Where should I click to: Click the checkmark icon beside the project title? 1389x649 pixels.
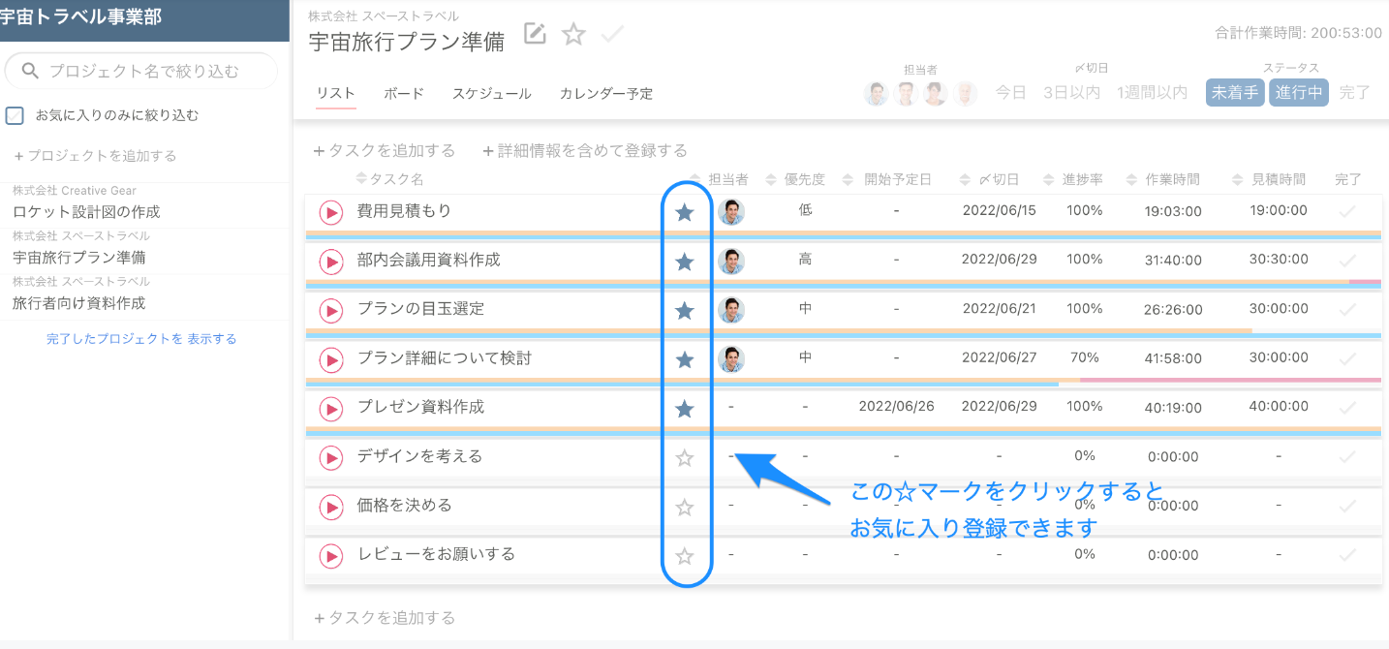(612, 33)
